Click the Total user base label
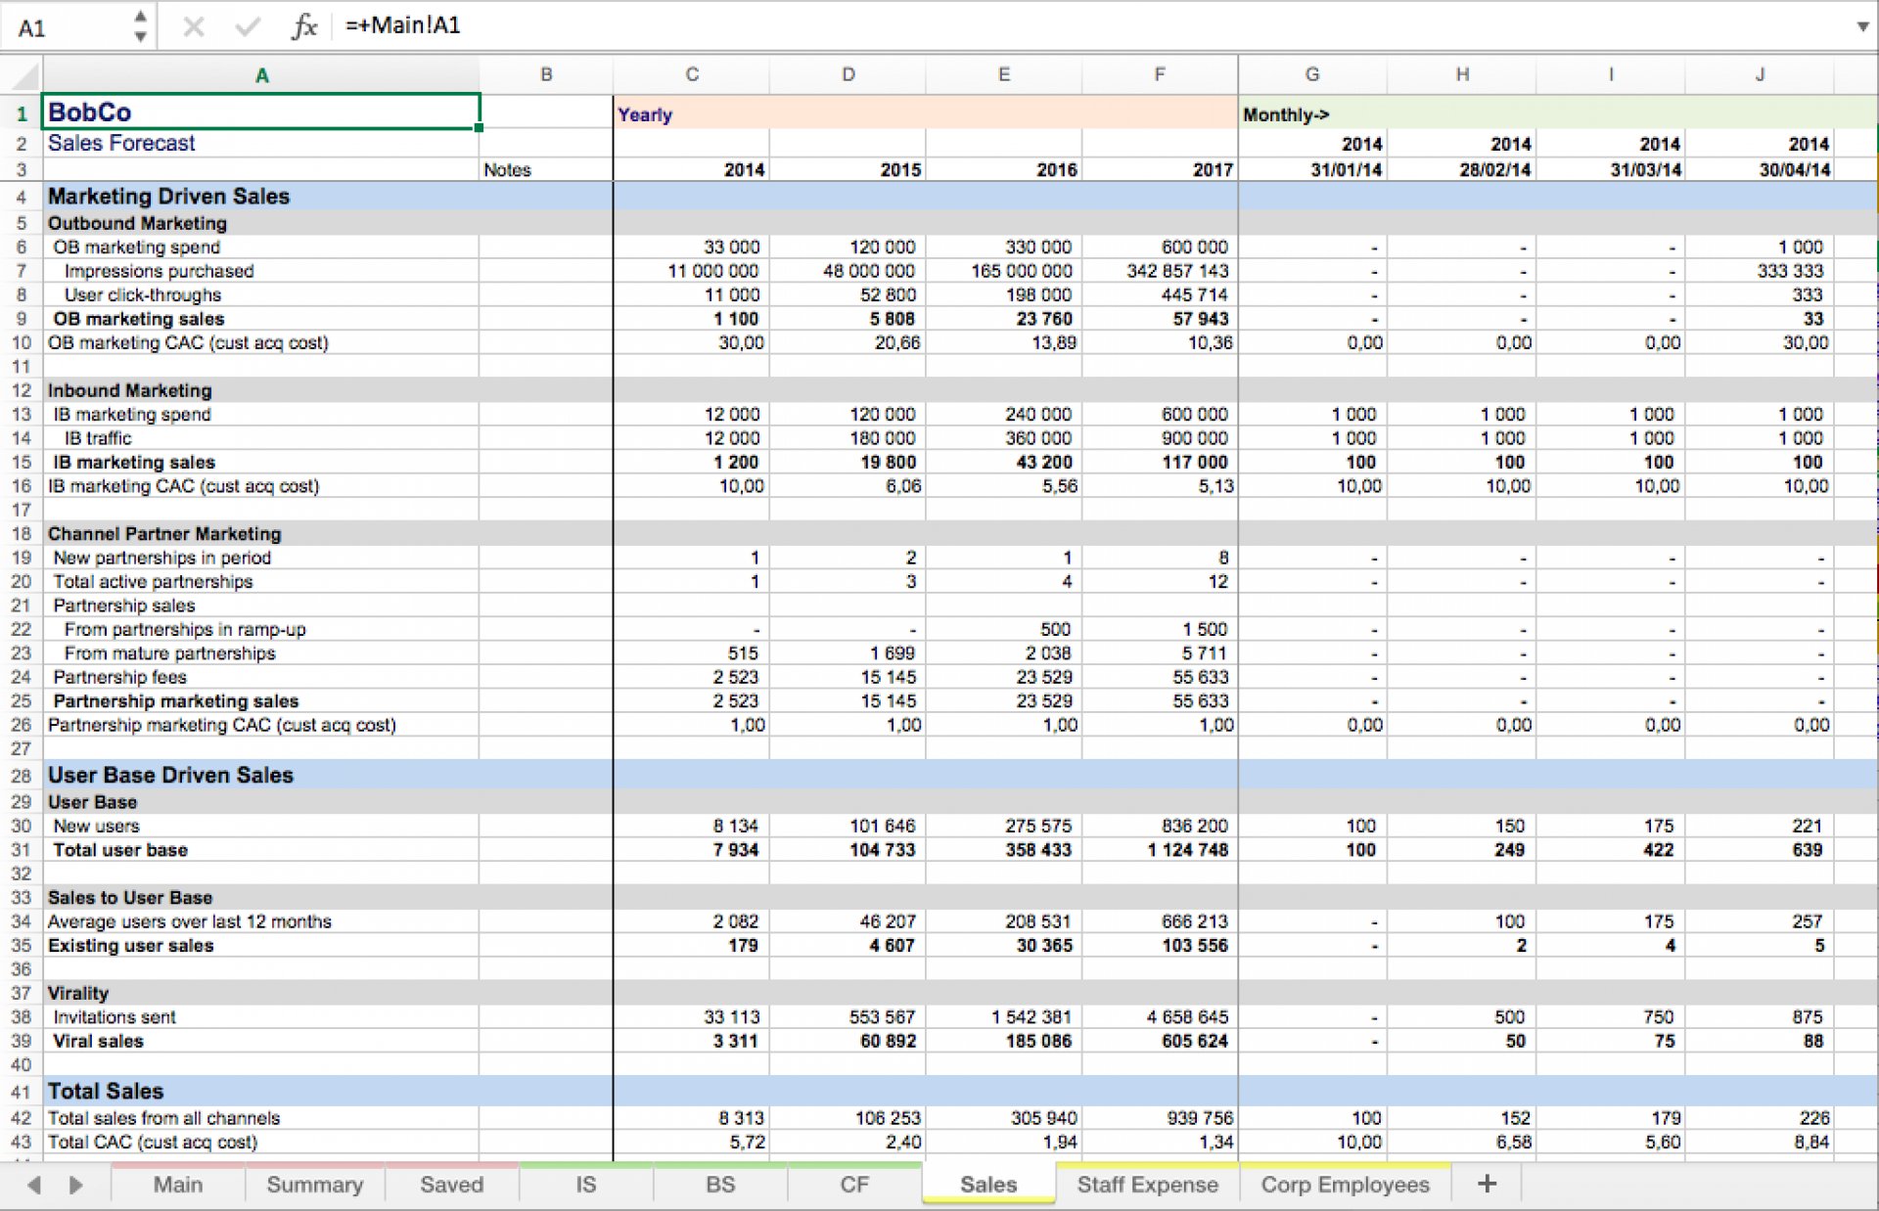The width and height of the screenshot is (1879, 1211). click(x=120, y=850)
